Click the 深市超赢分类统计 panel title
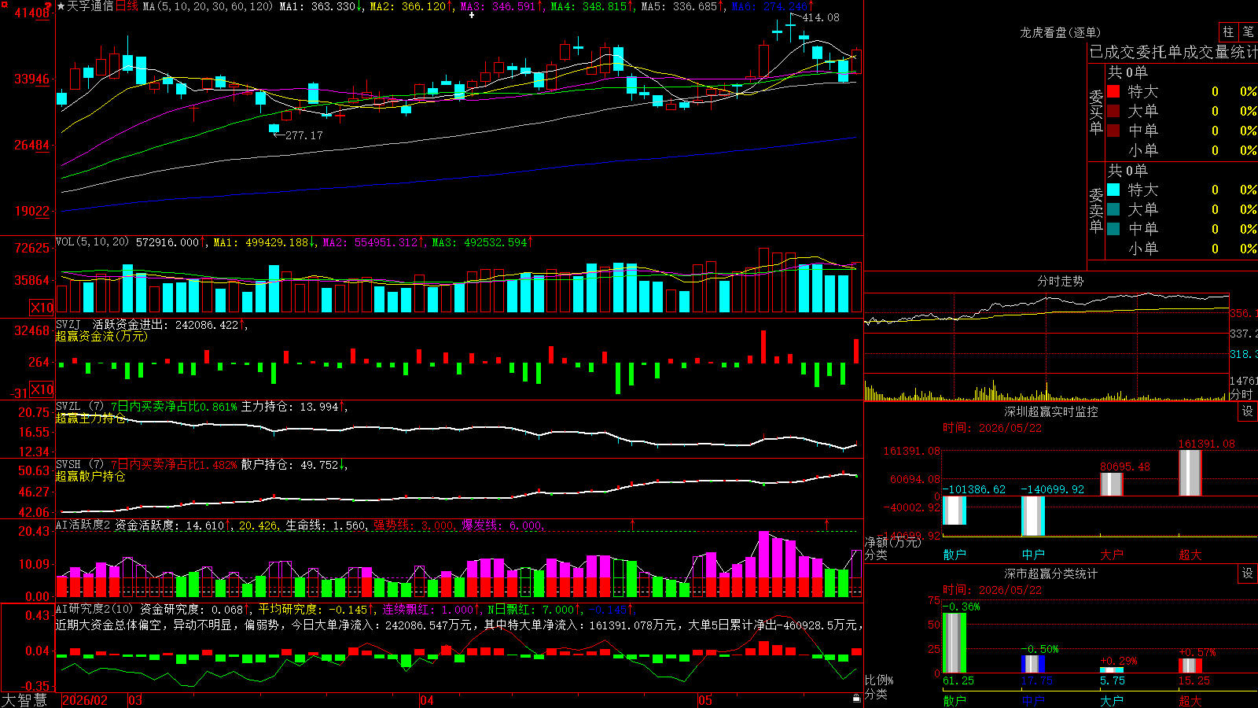 click(1050, 573)
